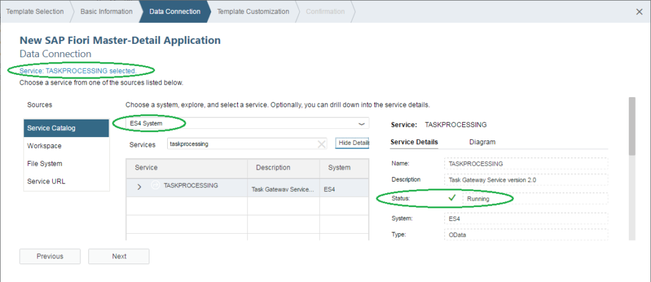Click the TASKPROCESSING row select icon
Image resolution: width=651 pixels, height=282 pixels.
point(156,185)
